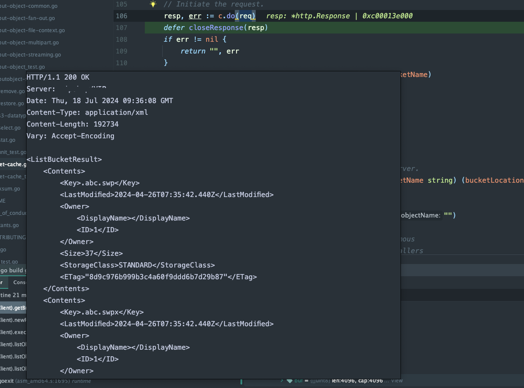Click the View link for buf variable

[x=397, y=381]
